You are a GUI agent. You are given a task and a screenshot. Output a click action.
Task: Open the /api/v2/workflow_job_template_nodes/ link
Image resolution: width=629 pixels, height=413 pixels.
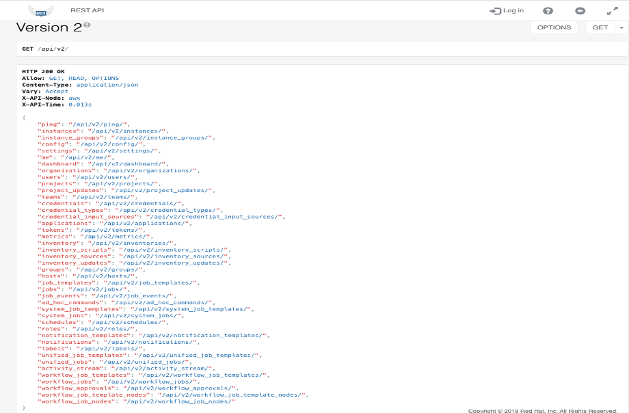[232, 395]
